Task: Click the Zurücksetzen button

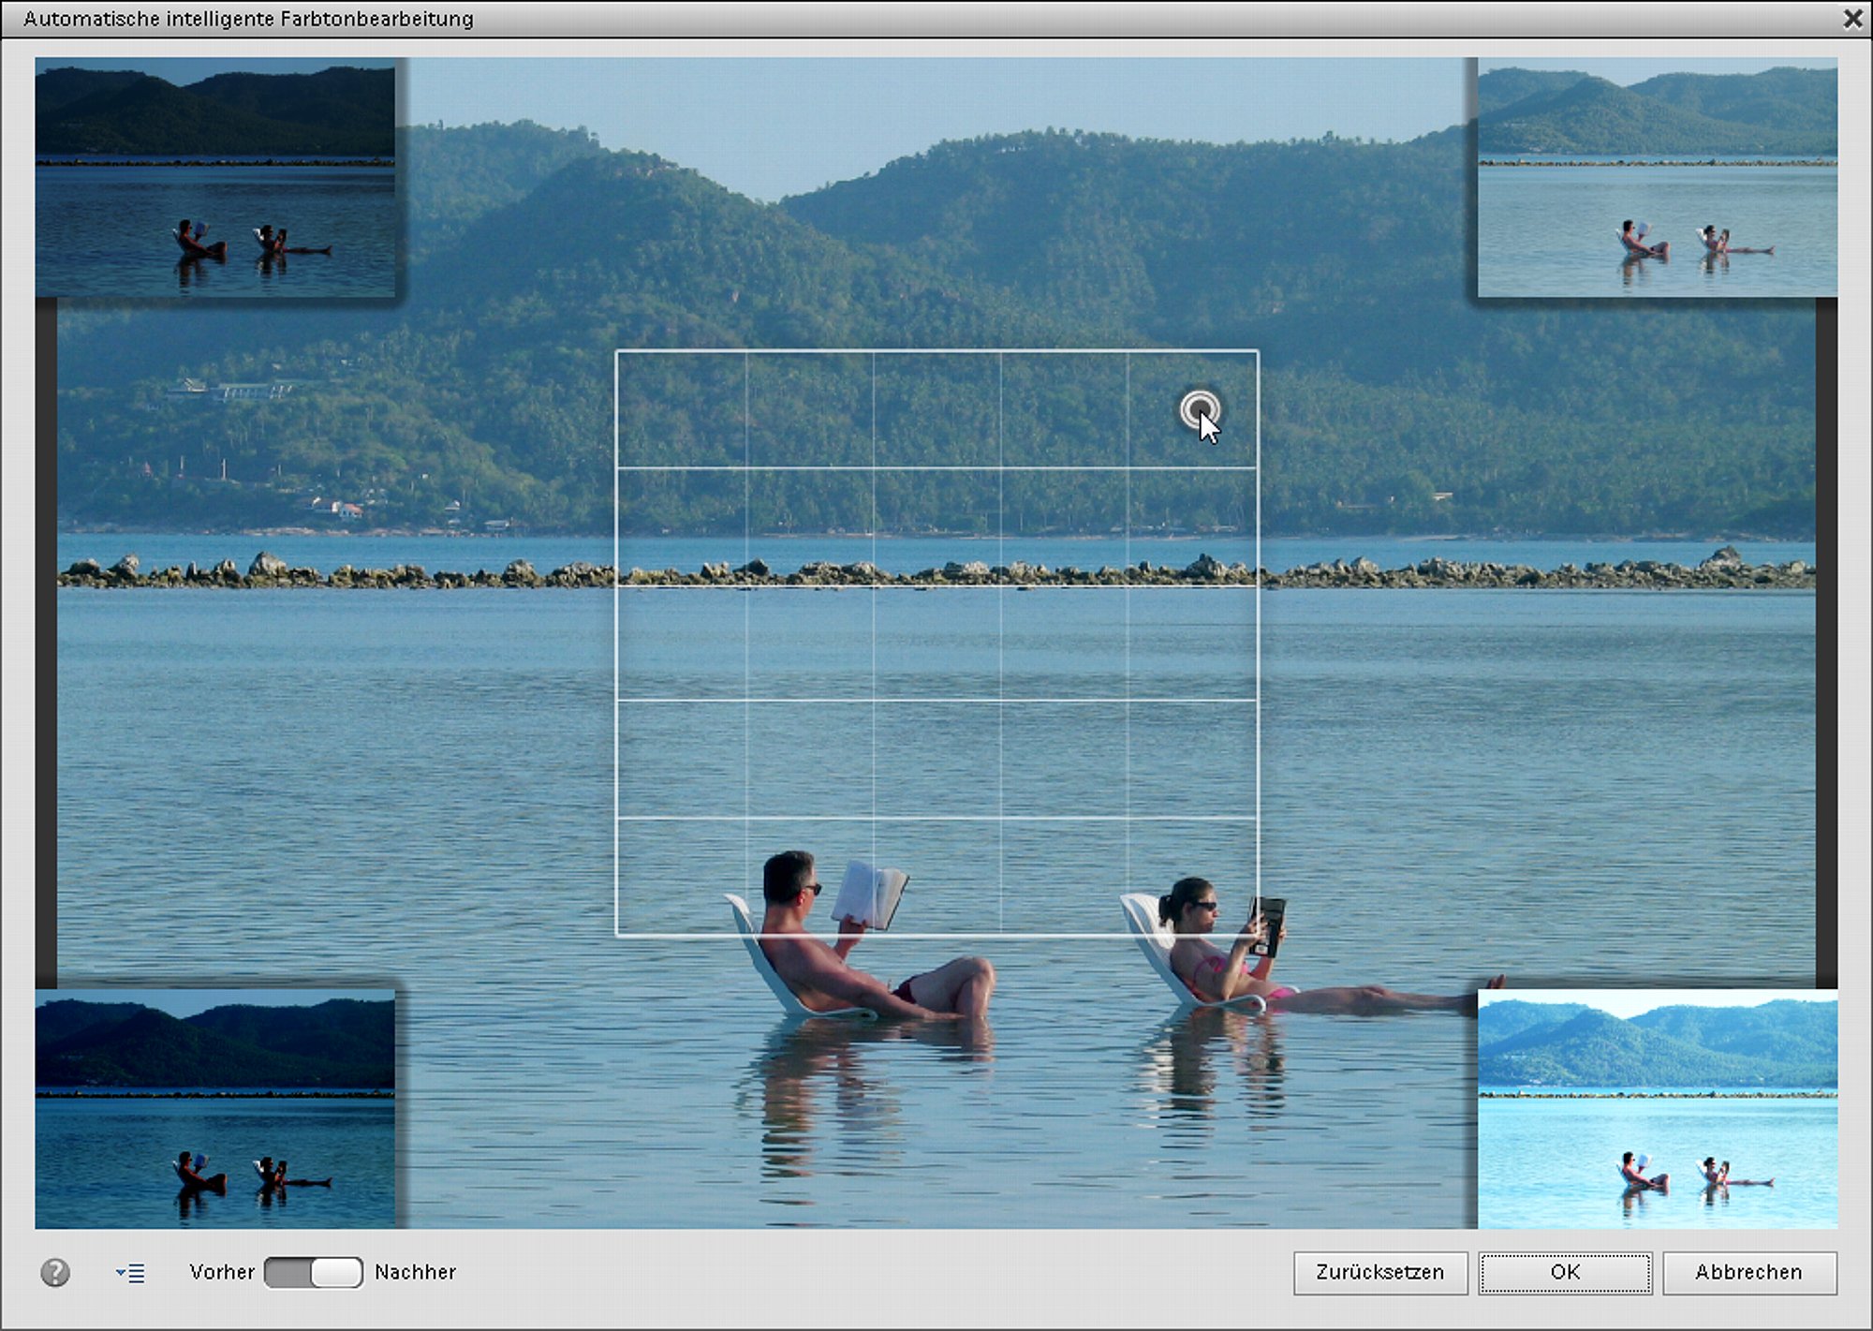Action: [1380, 1273]
